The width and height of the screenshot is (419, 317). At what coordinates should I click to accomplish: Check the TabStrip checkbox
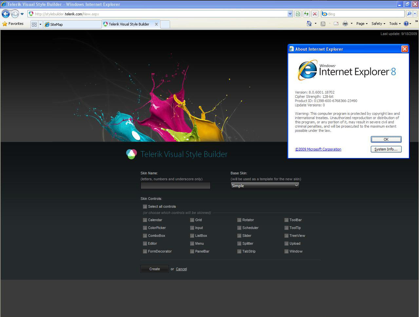[239, 251]
